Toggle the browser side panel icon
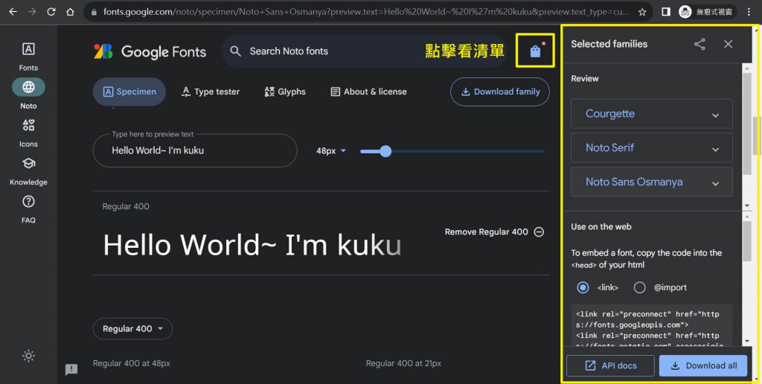Viewport: 762px width, 384px height. coord(666,12)
